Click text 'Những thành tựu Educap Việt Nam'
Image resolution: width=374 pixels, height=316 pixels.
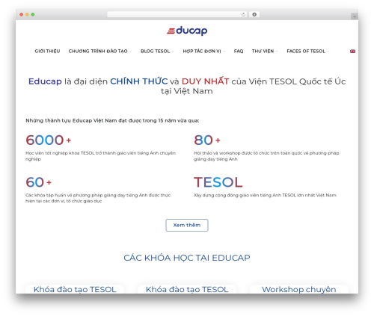pos(71,120)
